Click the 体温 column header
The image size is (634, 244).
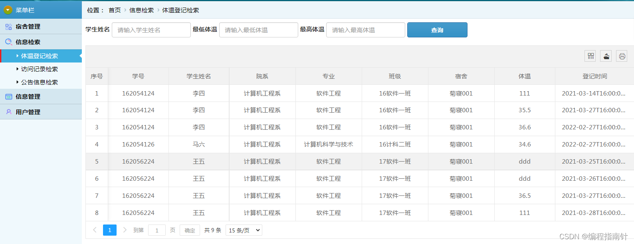point(525,76)
